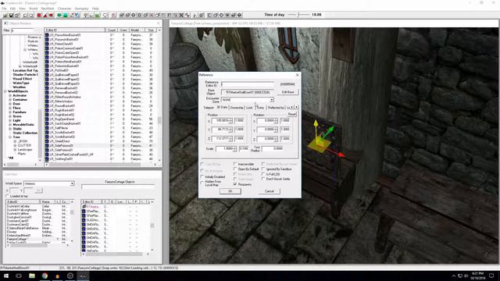This screenshot has height=281, width=500.
Task: Collapse the WorldObjects tree node
Action: (5, 91)
